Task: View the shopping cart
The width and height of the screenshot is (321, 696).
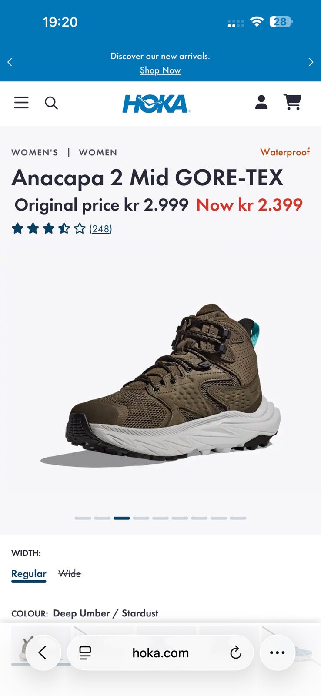Action: (292, 102)
